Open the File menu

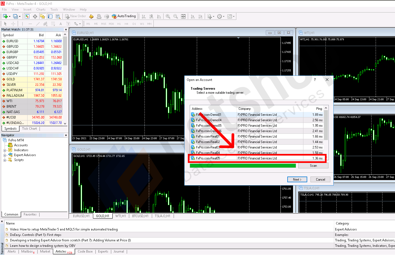4,10
